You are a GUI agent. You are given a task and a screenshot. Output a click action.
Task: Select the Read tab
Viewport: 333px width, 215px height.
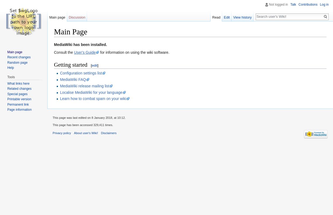[x=216, y=17]
